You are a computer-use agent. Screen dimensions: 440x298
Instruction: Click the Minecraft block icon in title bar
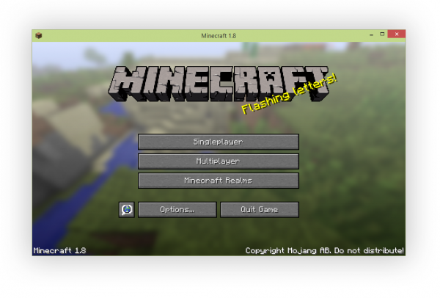(39, 36)
